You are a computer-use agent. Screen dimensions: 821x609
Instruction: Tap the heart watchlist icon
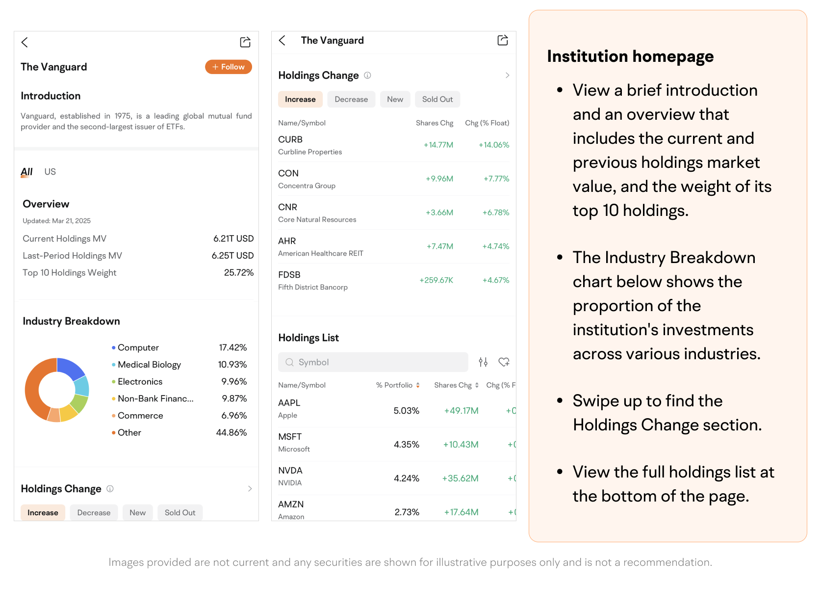click(x=504, y=362)
